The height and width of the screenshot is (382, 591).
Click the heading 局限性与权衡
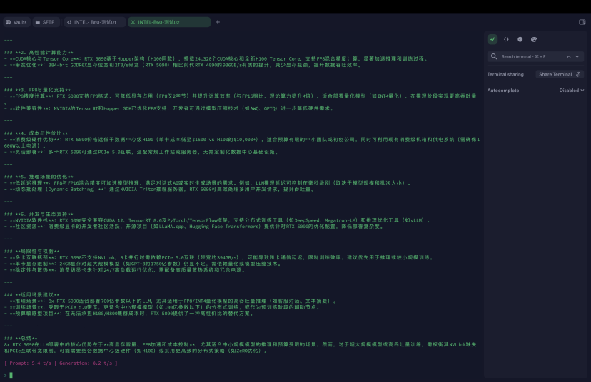tap(32, 251)
